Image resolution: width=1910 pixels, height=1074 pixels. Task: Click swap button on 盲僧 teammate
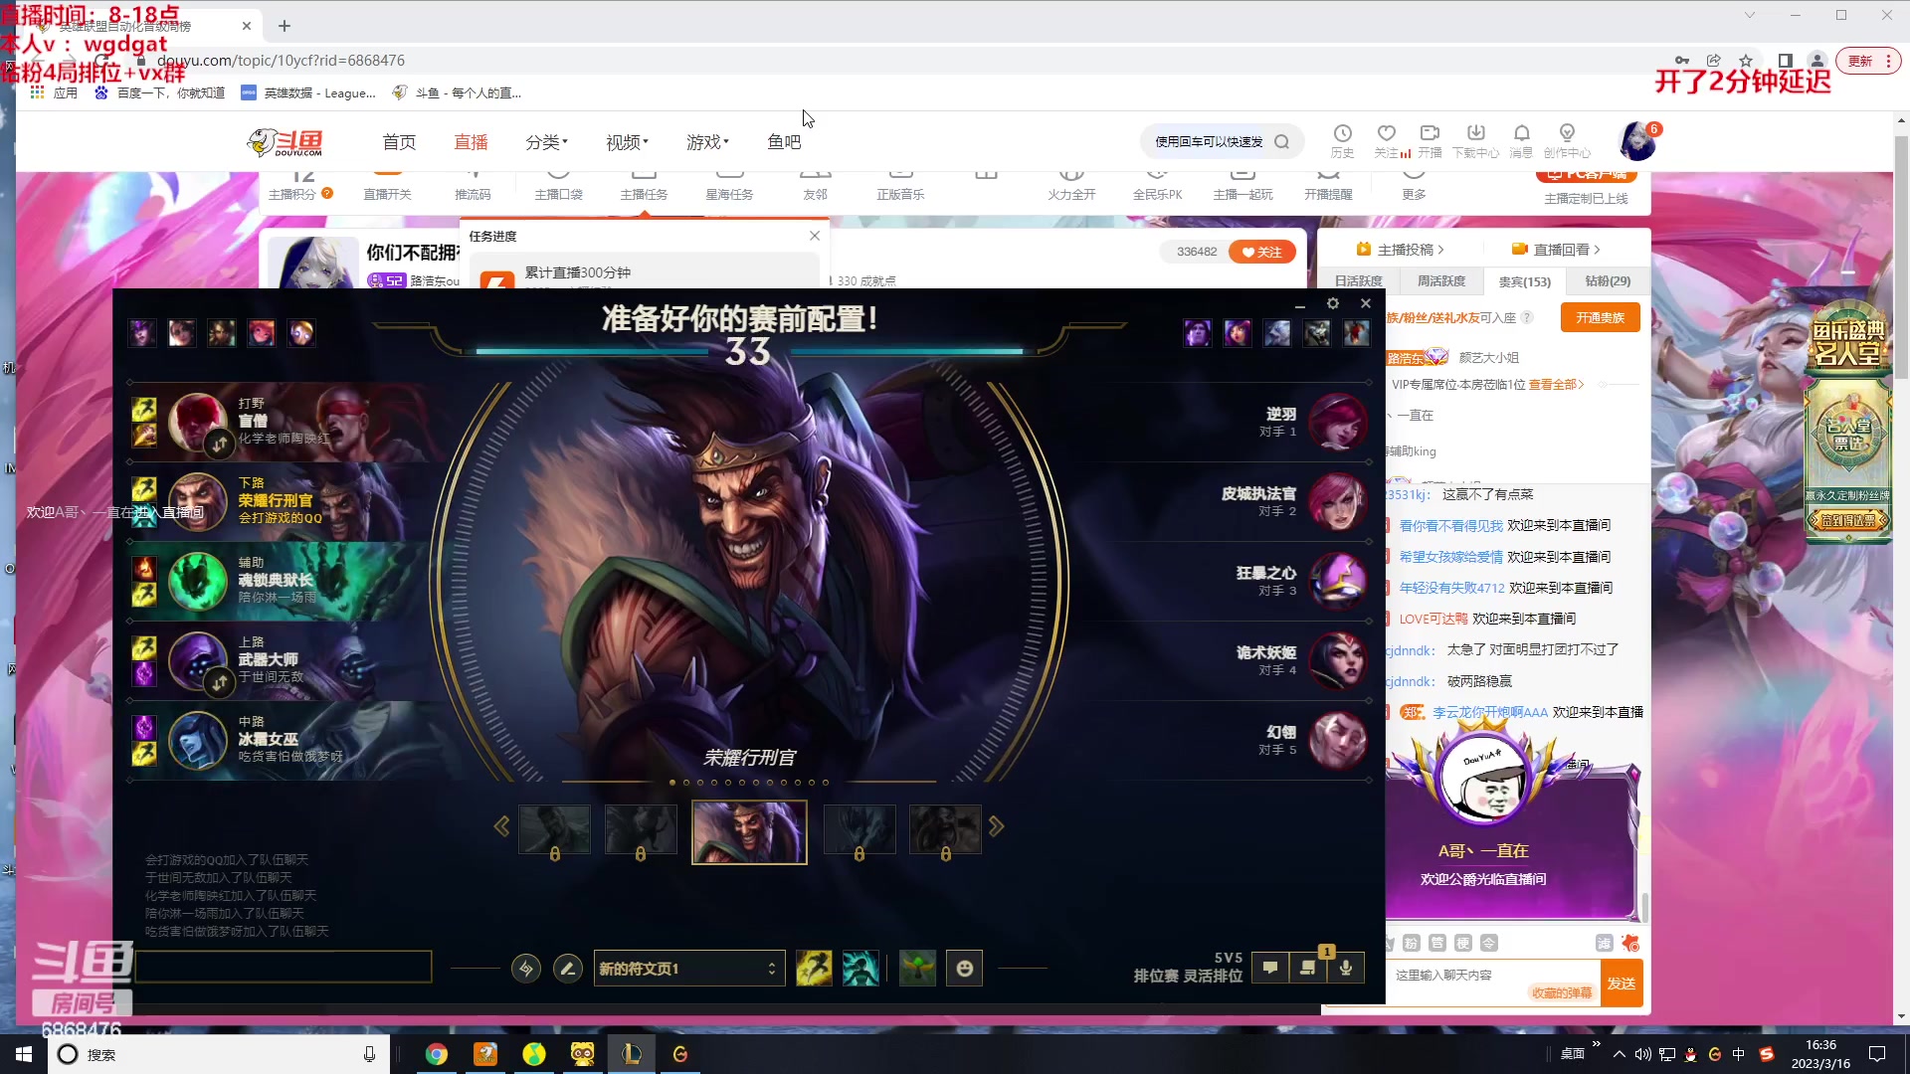(219, 444)
